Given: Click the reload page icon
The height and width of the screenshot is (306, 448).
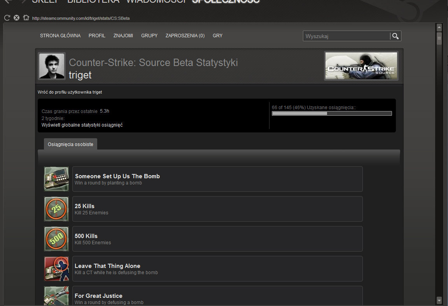Looking at the screenshot, I should point(7,17).
